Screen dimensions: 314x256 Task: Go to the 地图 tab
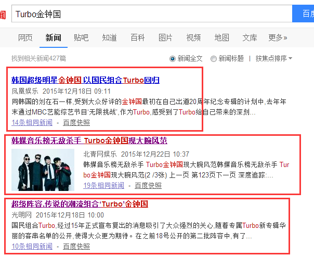[221, 37]
